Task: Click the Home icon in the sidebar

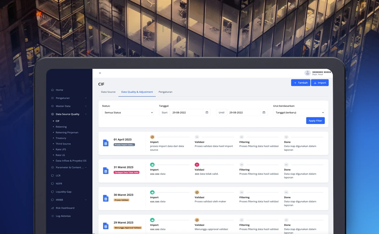Action: [52, 90]
